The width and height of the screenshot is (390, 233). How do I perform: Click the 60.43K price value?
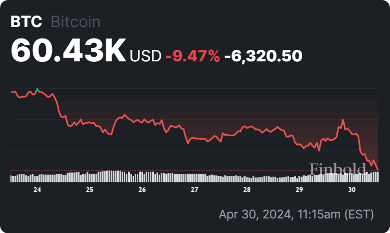68,51
